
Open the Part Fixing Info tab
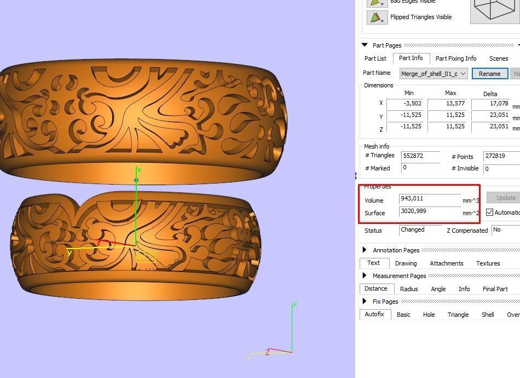pyautogui.click(x=455, y=58)
